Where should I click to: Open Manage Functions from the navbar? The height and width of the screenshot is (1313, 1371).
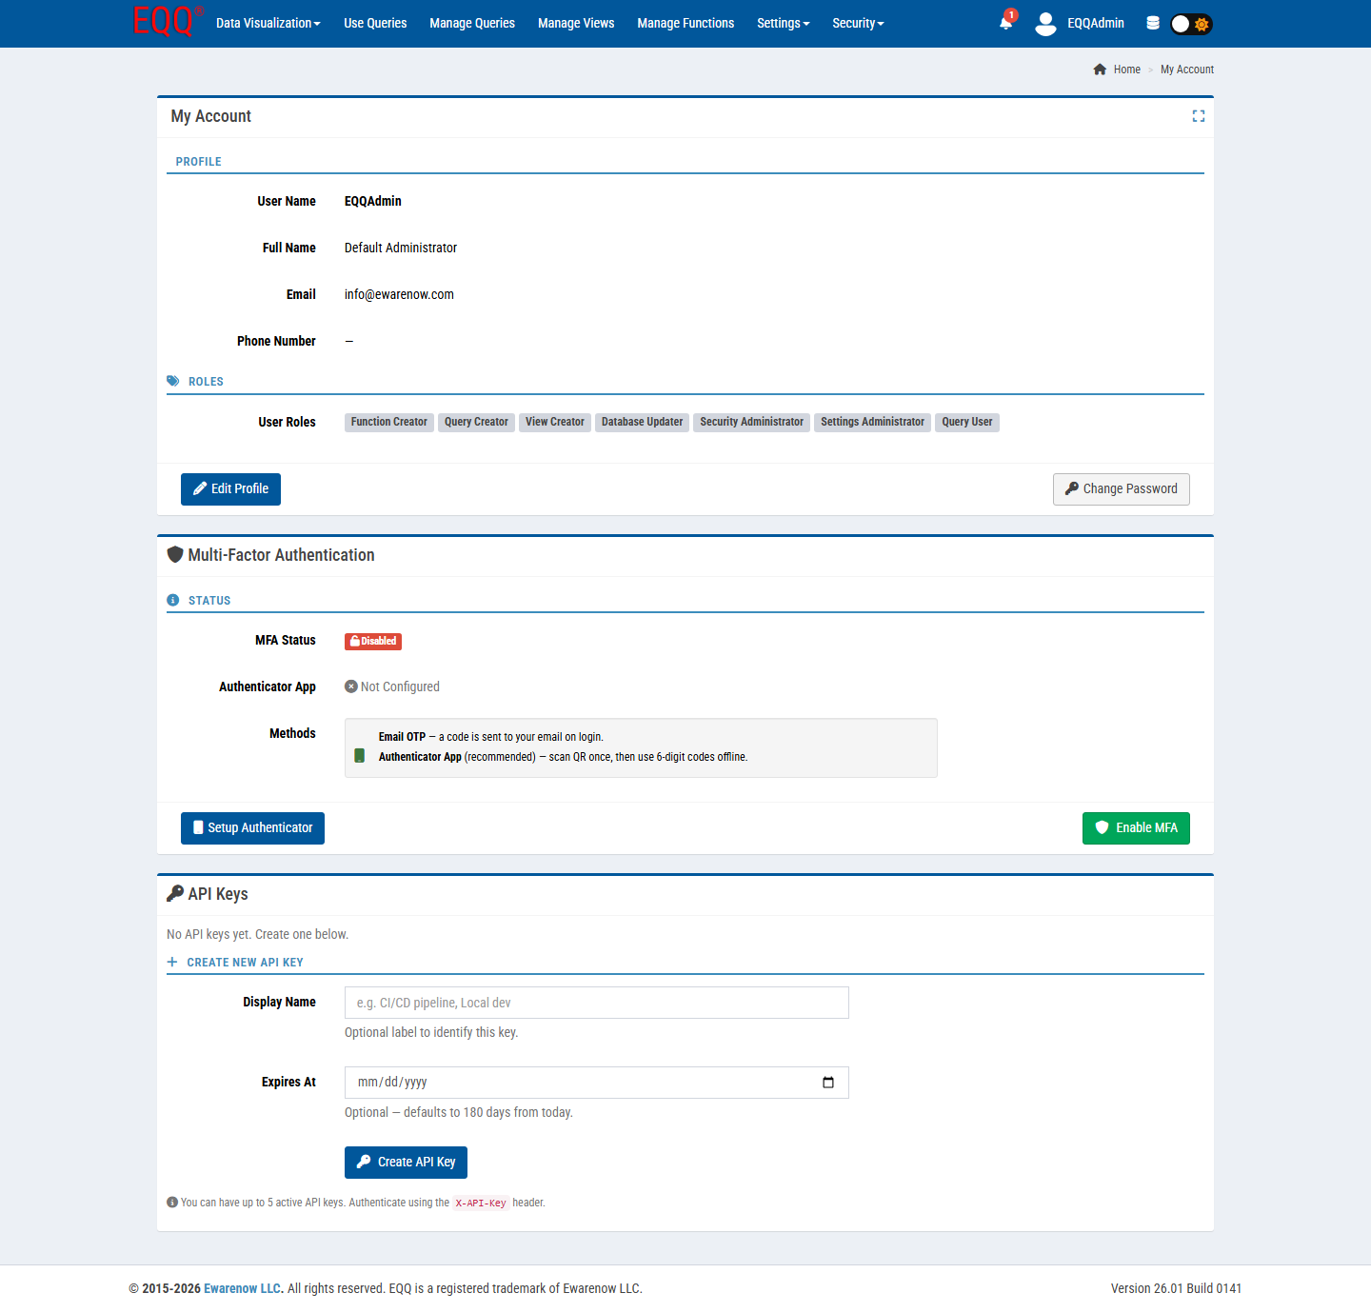(685, 23)
